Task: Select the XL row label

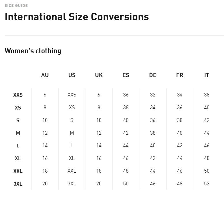Action: [18, 158]
